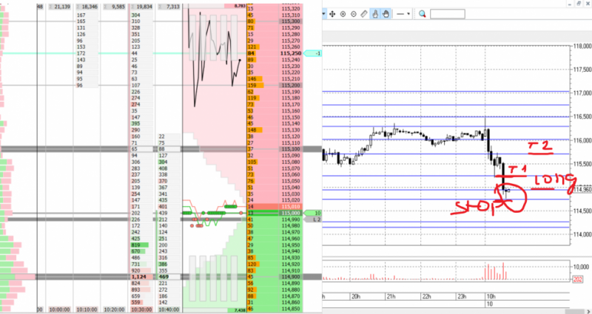592x314 pixels.
Task: Expand the dropdown arrow at the toolbar start
Action: click(324, 14)
